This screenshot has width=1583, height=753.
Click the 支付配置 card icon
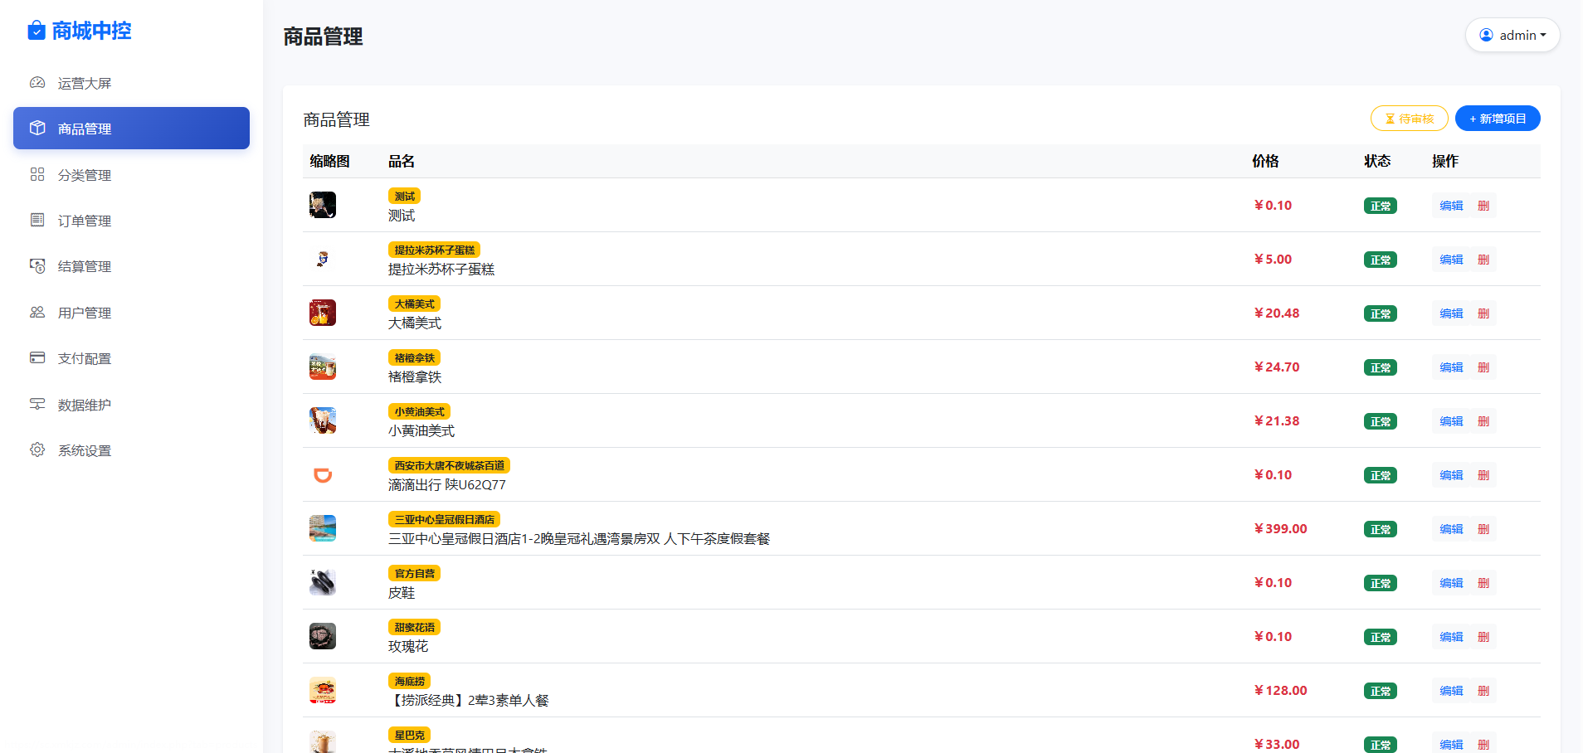37,358
